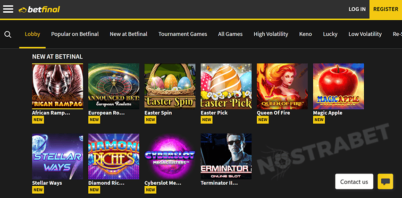This screenshot has height=198, width=402.
Task: Click the LOG IN link
Action: point(357,9)
